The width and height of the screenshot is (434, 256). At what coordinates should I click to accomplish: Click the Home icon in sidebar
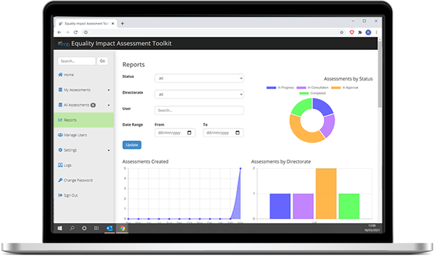[x=60, y=75]
